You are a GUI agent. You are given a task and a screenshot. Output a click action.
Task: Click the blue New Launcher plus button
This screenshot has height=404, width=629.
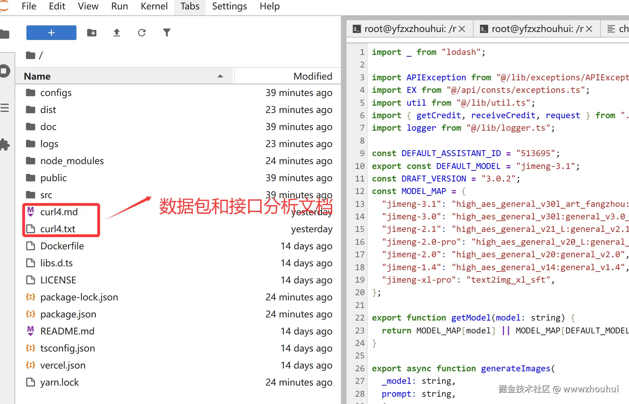pos(51,33)
